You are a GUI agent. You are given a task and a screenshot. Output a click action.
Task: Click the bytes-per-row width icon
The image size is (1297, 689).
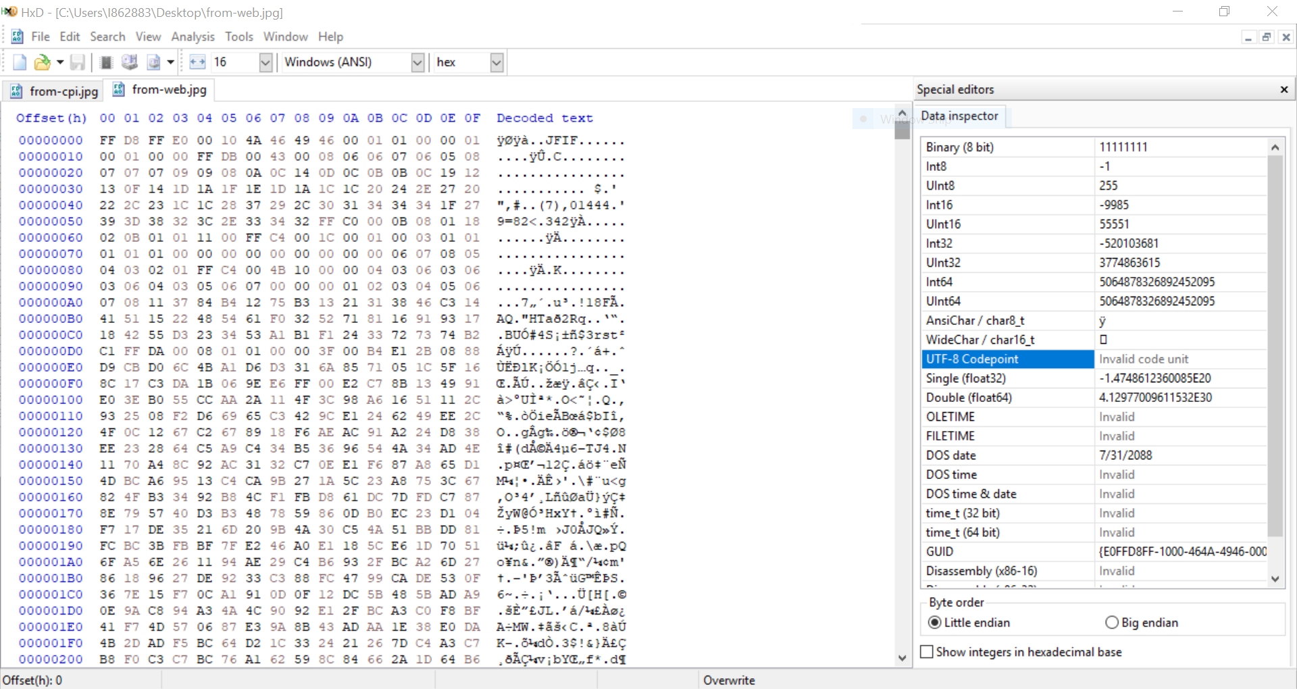(x=197, y=63)
